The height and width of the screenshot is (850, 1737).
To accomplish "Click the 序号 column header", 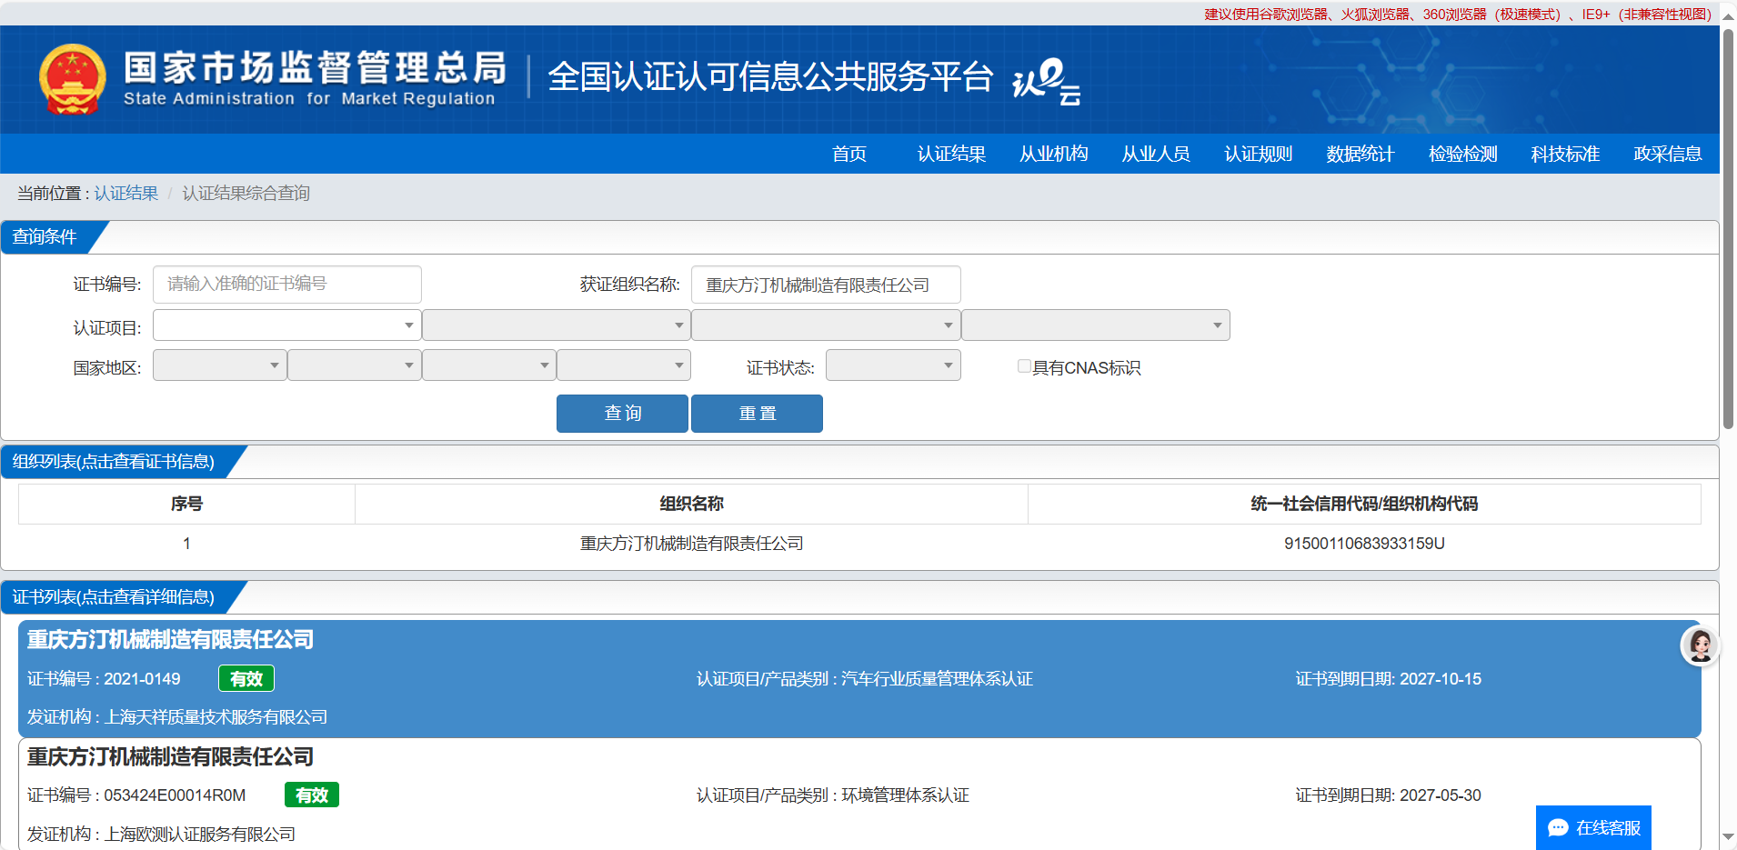I will click(186, 504).
